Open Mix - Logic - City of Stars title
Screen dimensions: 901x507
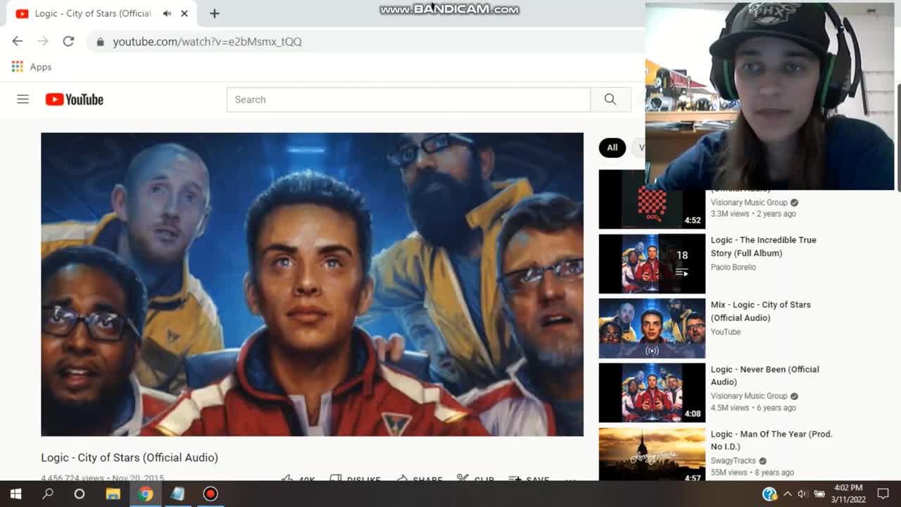pyautogui.click(x=760, y=311)
